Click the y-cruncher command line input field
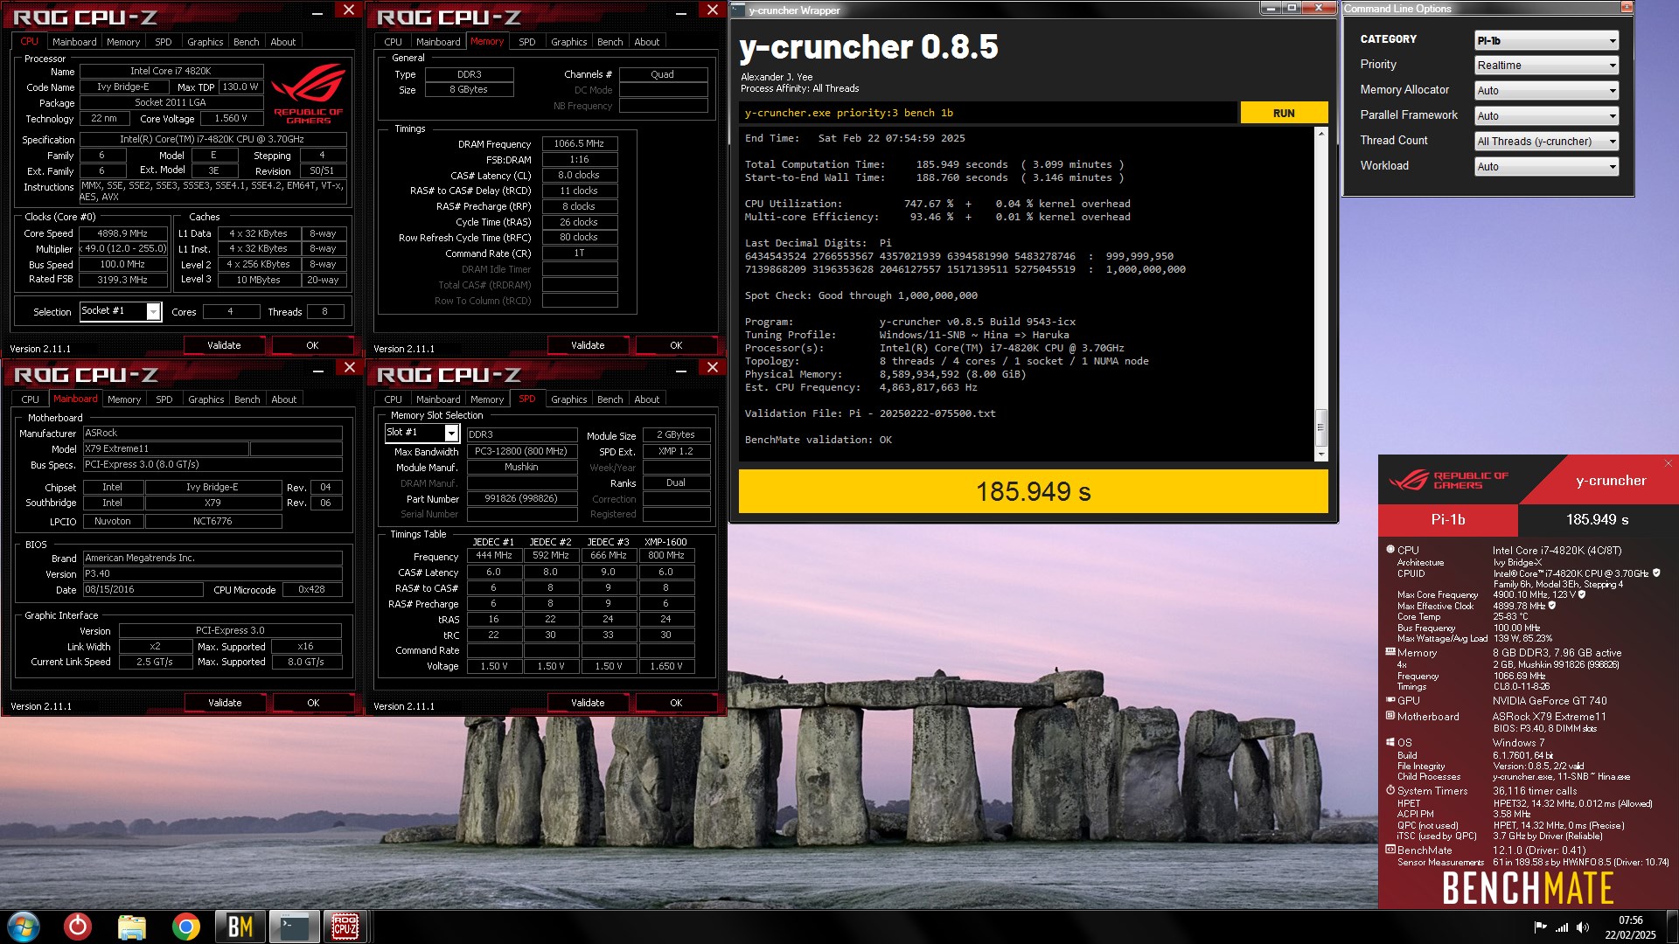This screenshot has width=1679, height=944. (988, 113)
